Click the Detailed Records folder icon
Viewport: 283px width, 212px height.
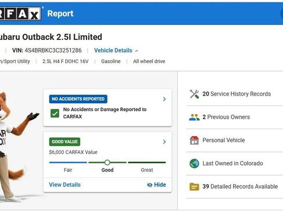click(x=194, y=187)
